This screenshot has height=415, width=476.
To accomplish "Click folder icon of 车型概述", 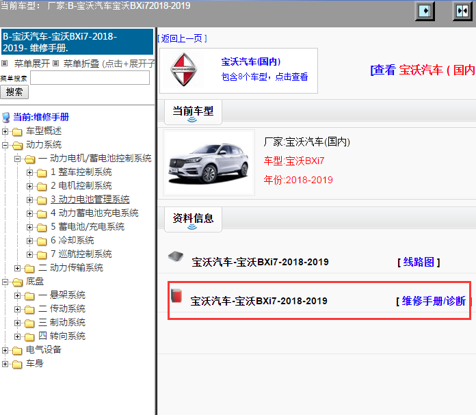I will click(17, 132).
